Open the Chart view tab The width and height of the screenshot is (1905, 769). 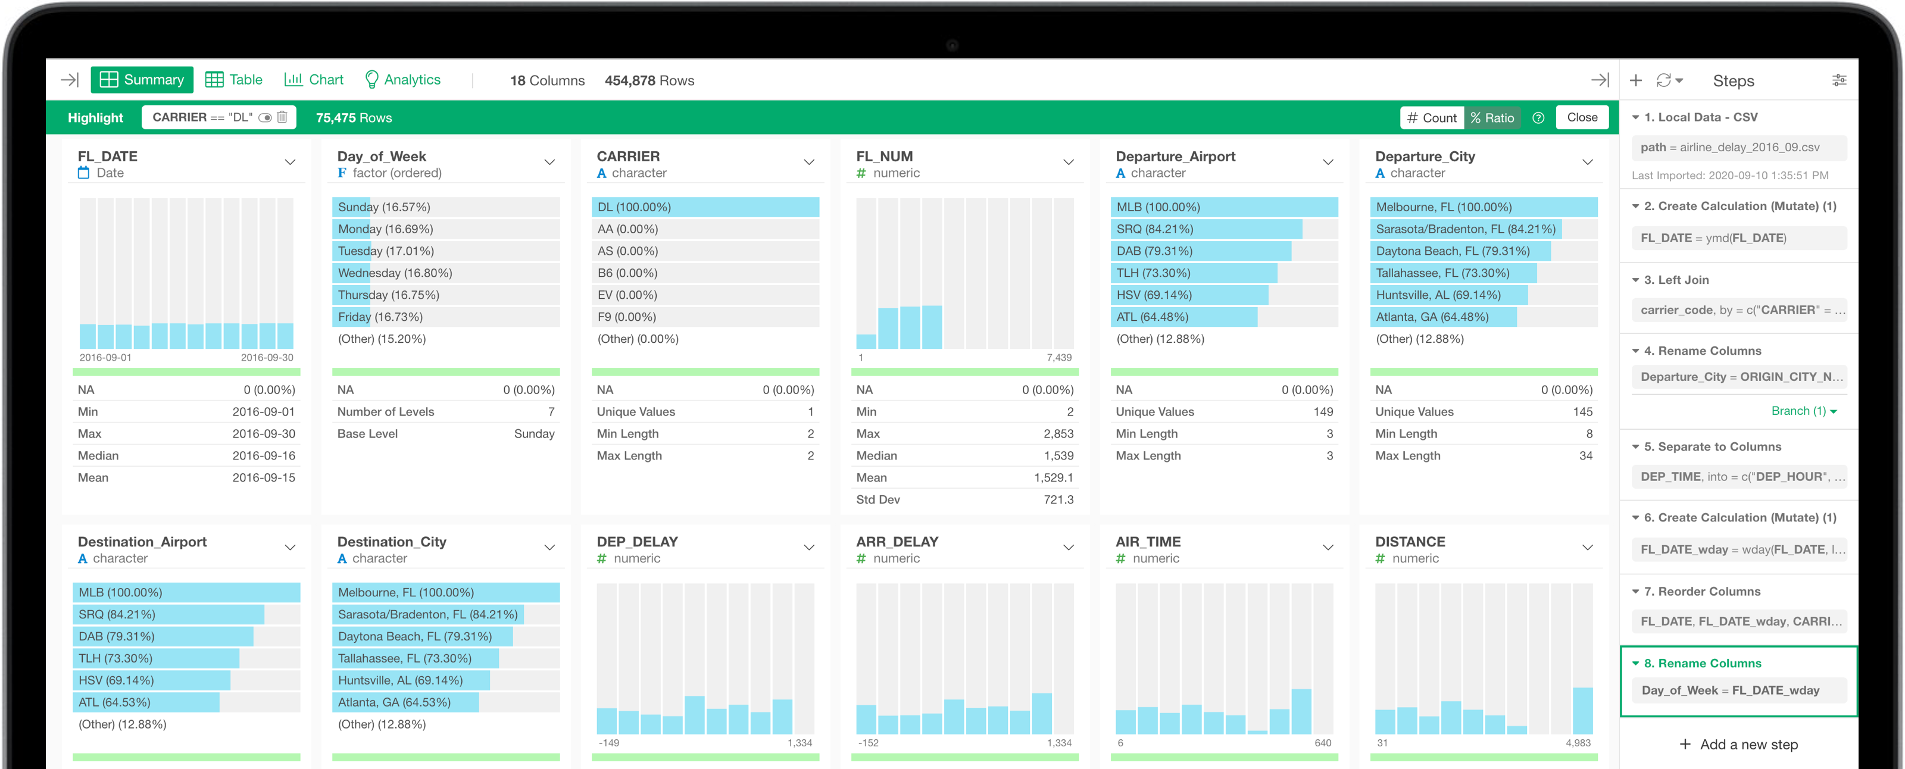coord(314,80)
